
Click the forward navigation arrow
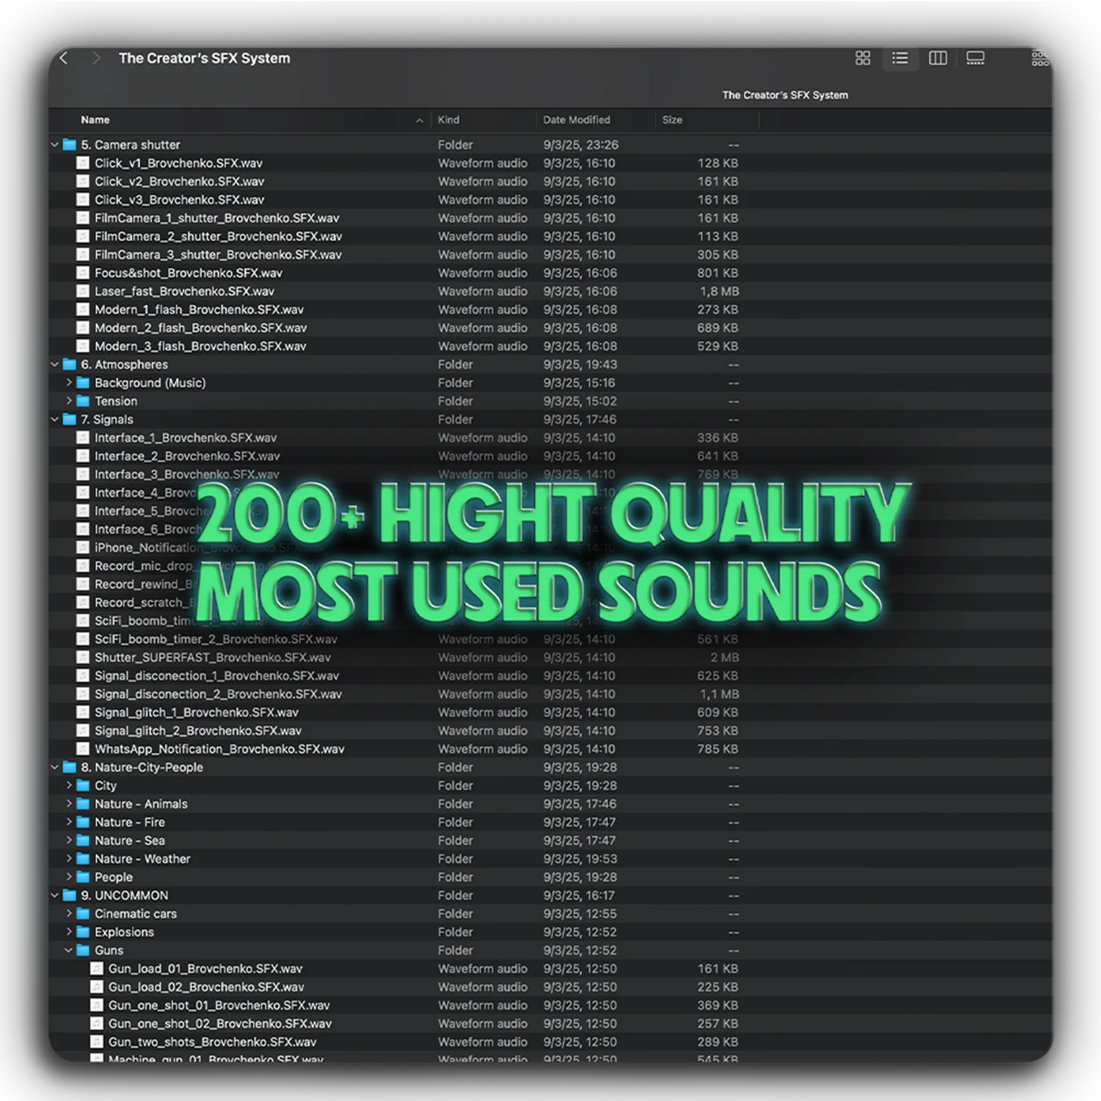(96, 58)
